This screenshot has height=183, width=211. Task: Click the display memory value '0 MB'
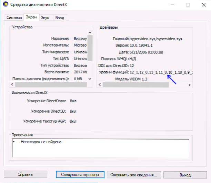click(x=78, y=79)
